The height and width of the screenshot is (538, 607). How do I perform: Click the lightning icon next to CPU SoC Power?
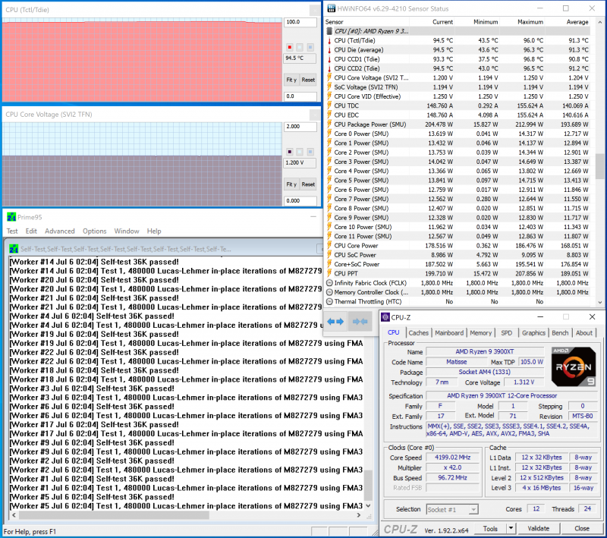[x=329, y=255]
